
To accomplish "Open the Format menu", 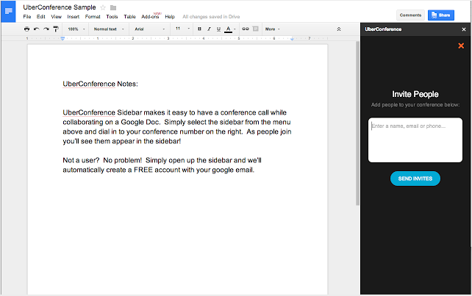I will [93, 17].
